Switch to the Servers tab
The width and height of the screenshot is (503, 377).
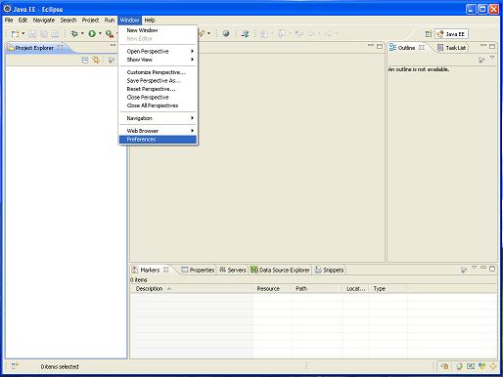coord(232,270)
